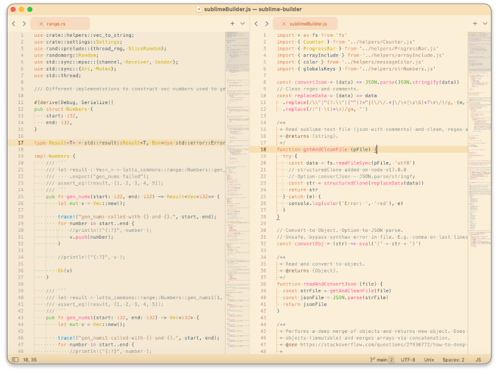Select the sublimeBuilder.js tab
The width and height of the screenshot is (499, 374).
[305, 24]
